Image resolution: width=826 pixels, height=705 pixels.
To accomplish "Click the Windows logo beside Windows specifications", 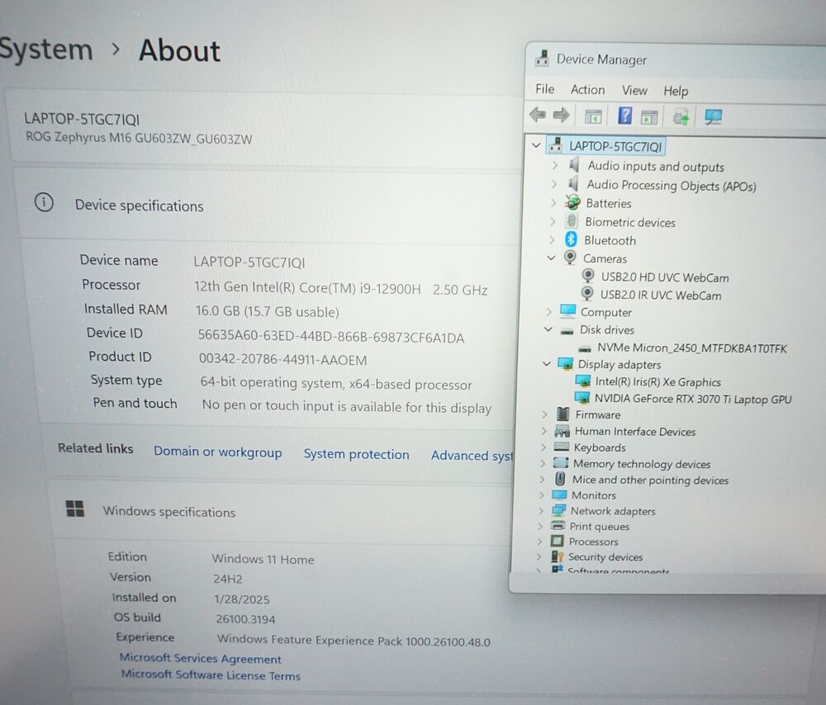I will pos(75,509).
